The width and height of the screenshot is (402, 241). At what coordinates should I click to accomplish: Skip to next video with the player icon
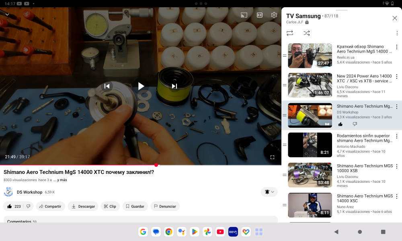click(174, 86)
